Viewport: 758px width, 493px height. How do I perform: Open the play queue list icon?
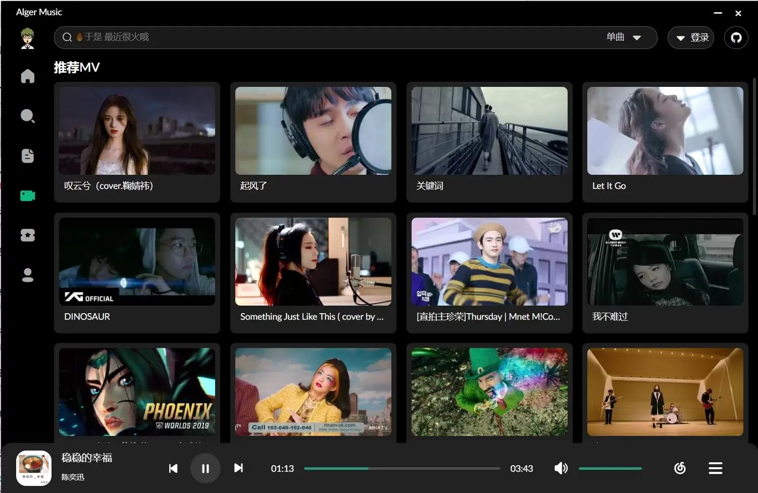[715, 468]
